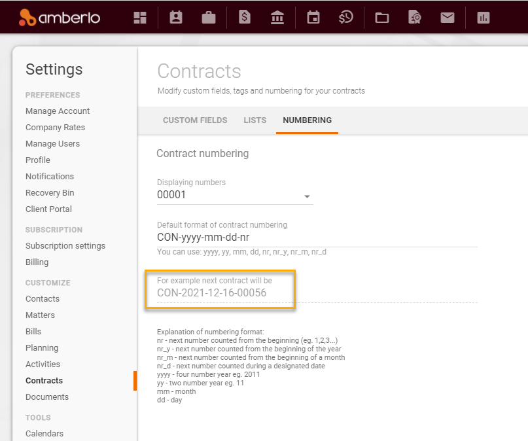Switch to the Lists tab
This screenshot has width=528, height=441.
255,120
